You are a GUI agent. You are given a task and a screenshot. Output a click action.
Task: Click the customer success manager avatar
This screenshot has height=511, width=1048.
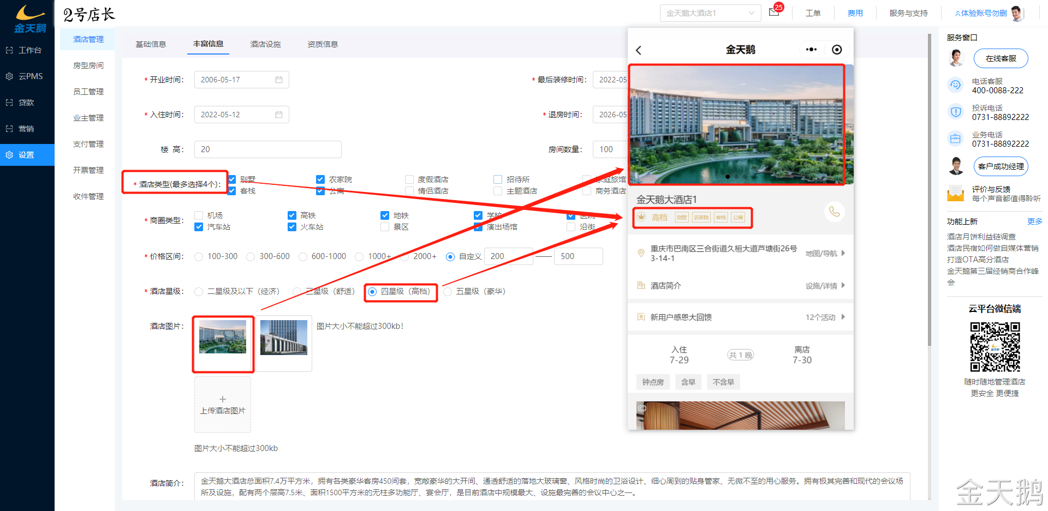pyautogui.click(x=956, y=166)
